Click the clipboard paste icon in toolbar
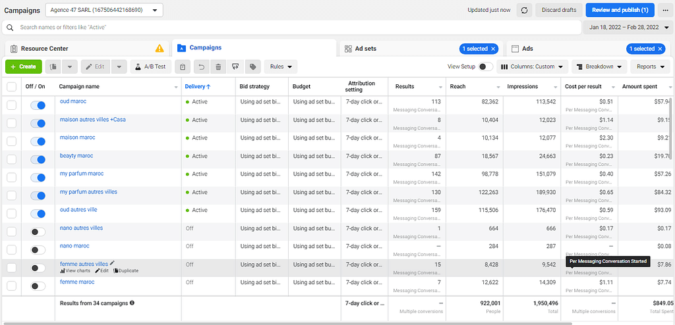This screenshot has width=675, height=325. (x=183, y=66)
